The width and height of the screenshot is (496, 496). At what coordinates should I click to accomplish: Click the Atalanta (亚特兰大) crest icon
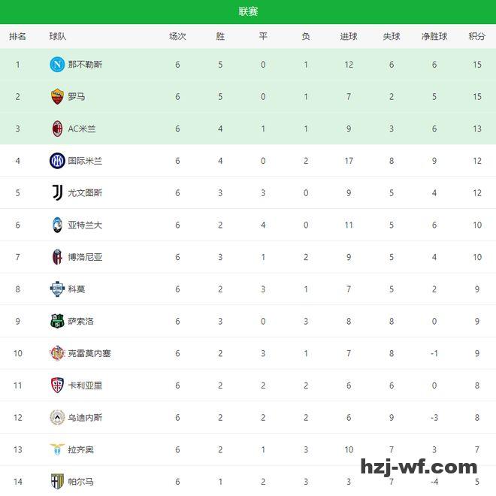(x=56, y=225)
